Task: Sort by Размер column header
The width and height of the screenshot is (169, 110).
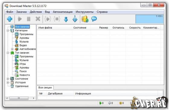Action: click(x=100, y=28)
